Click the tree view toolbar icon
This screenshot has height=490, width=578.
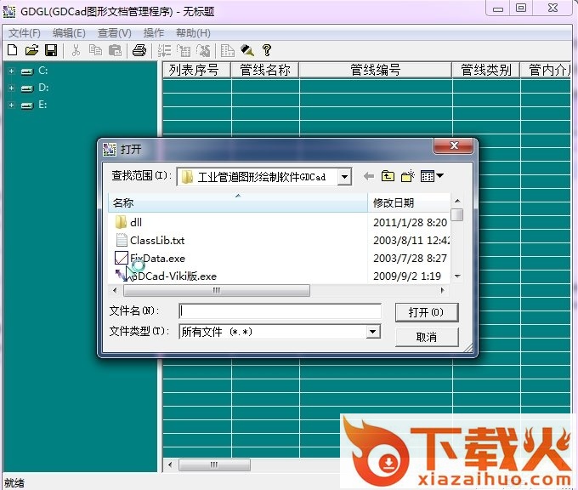(x=184, y=50)
